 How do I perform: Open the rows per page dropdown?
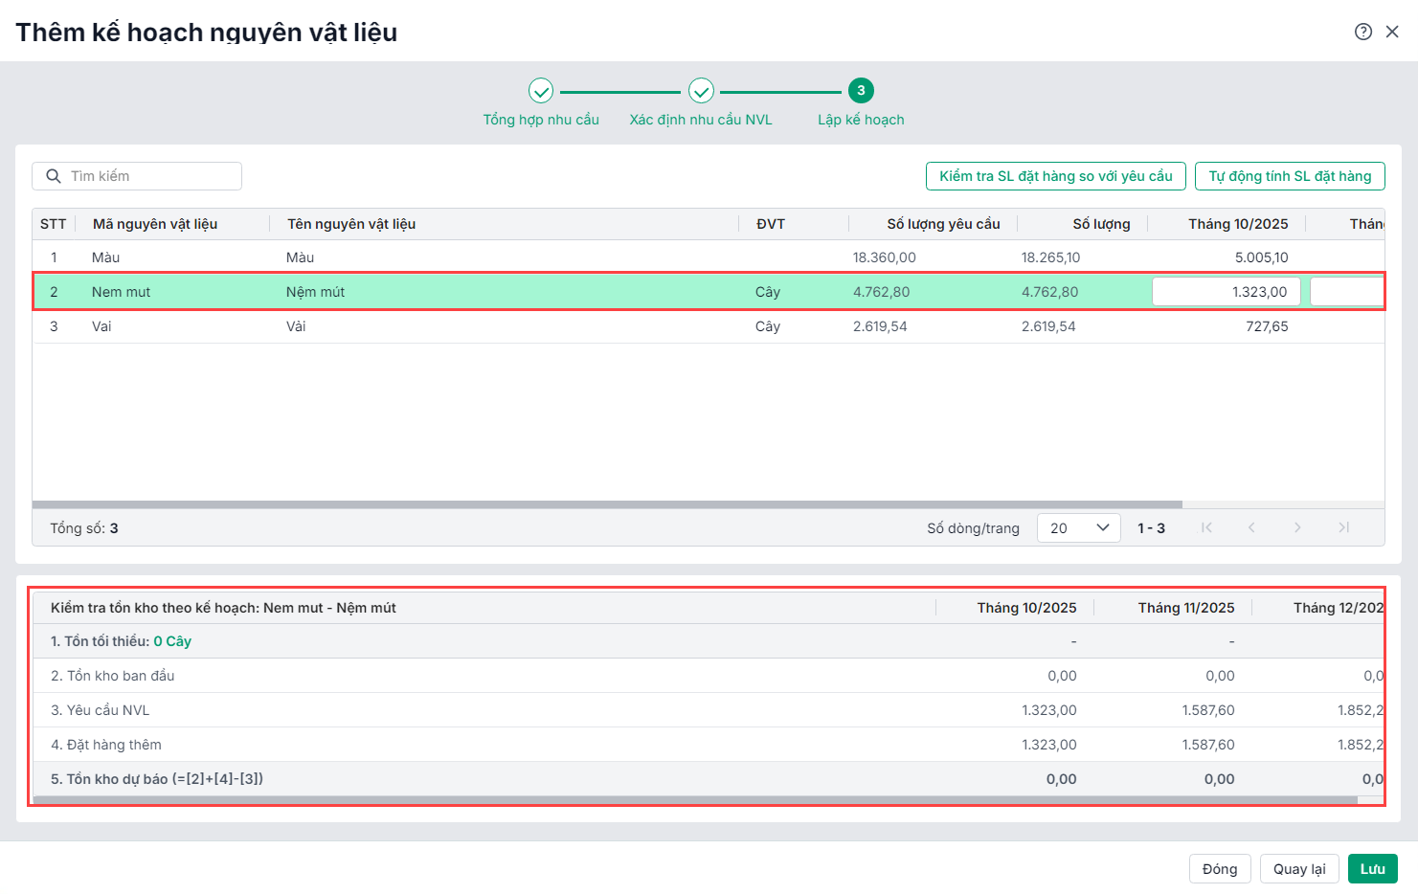(1078, 527)
